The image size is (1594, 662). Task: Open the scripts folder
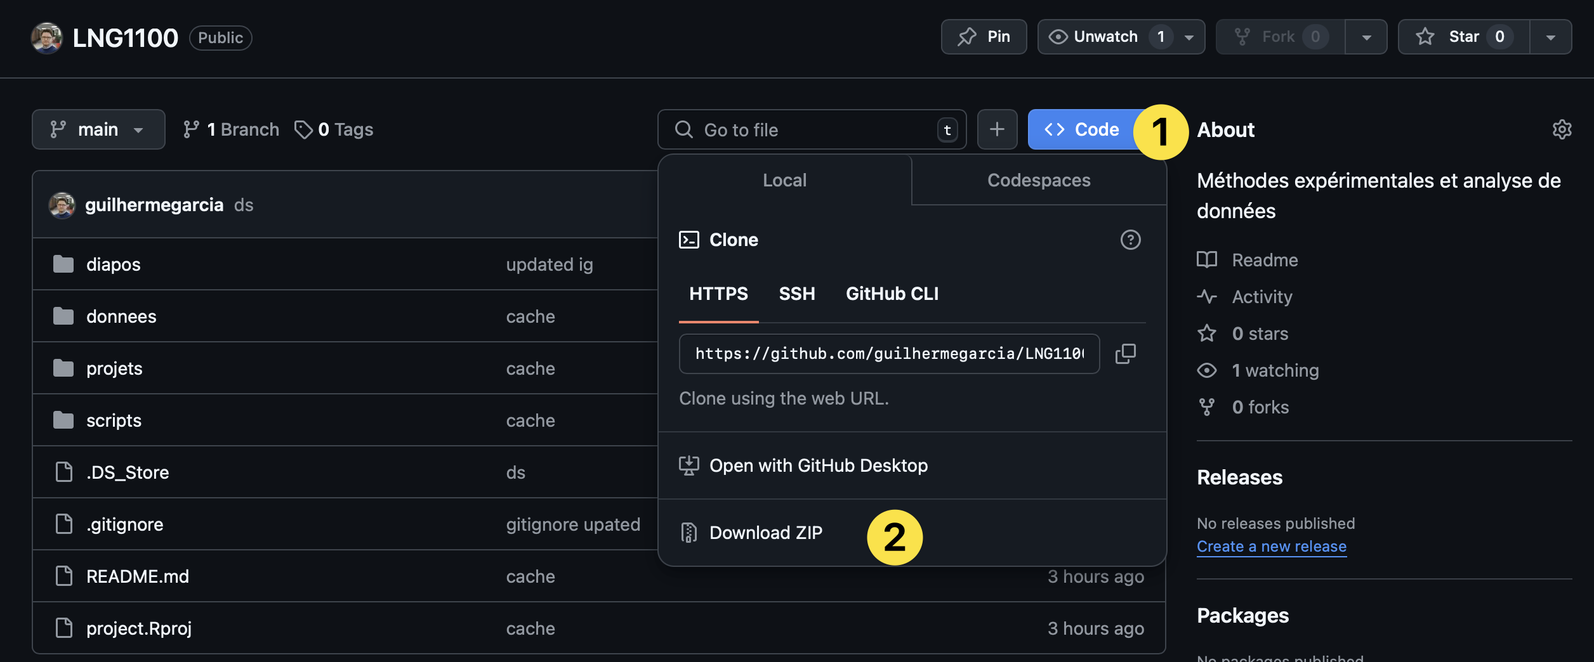click(114, 420)
